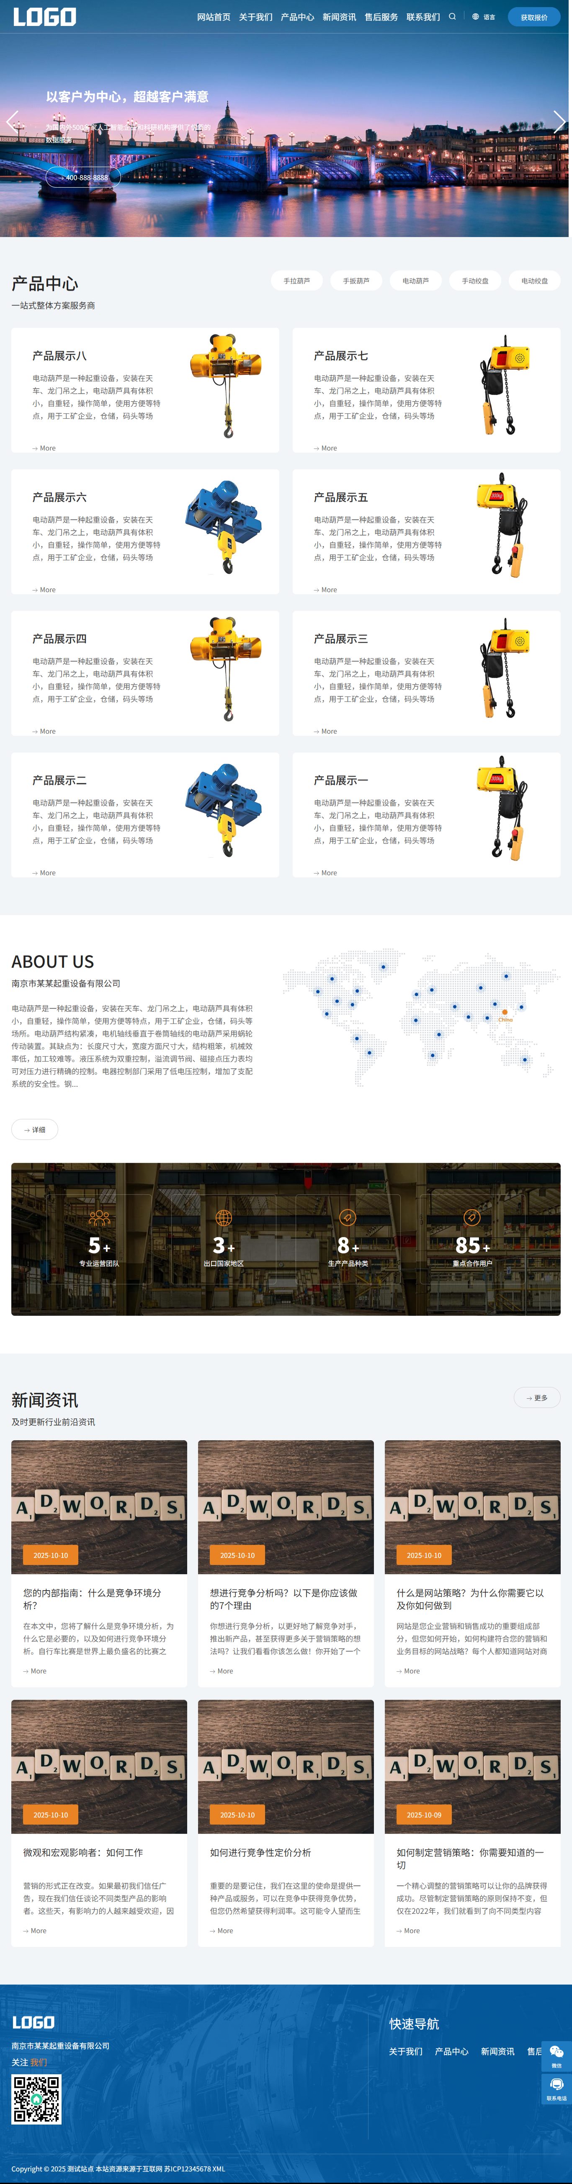
Task: Click hoist image in 产品展示一 card
Action: click(502, 809)
